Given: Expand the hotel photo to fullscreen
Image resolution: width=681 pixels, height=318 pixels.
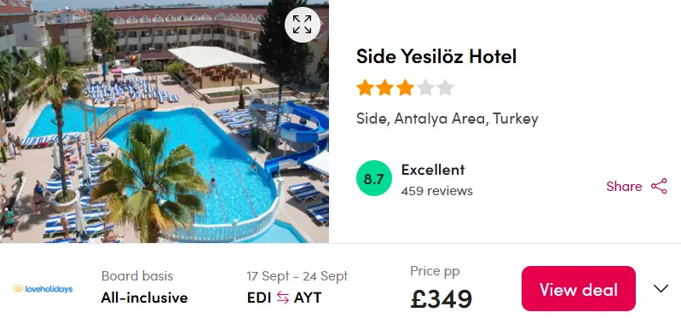Looking at the screenshot, I should pyautogui.click(x=303, y=25).
